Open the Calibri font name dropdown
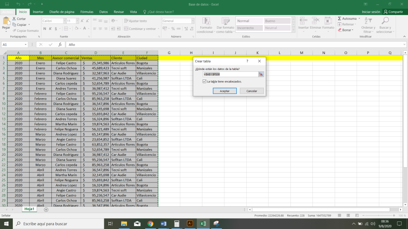Screen dimensions: 408x229 tap(65, 21)
